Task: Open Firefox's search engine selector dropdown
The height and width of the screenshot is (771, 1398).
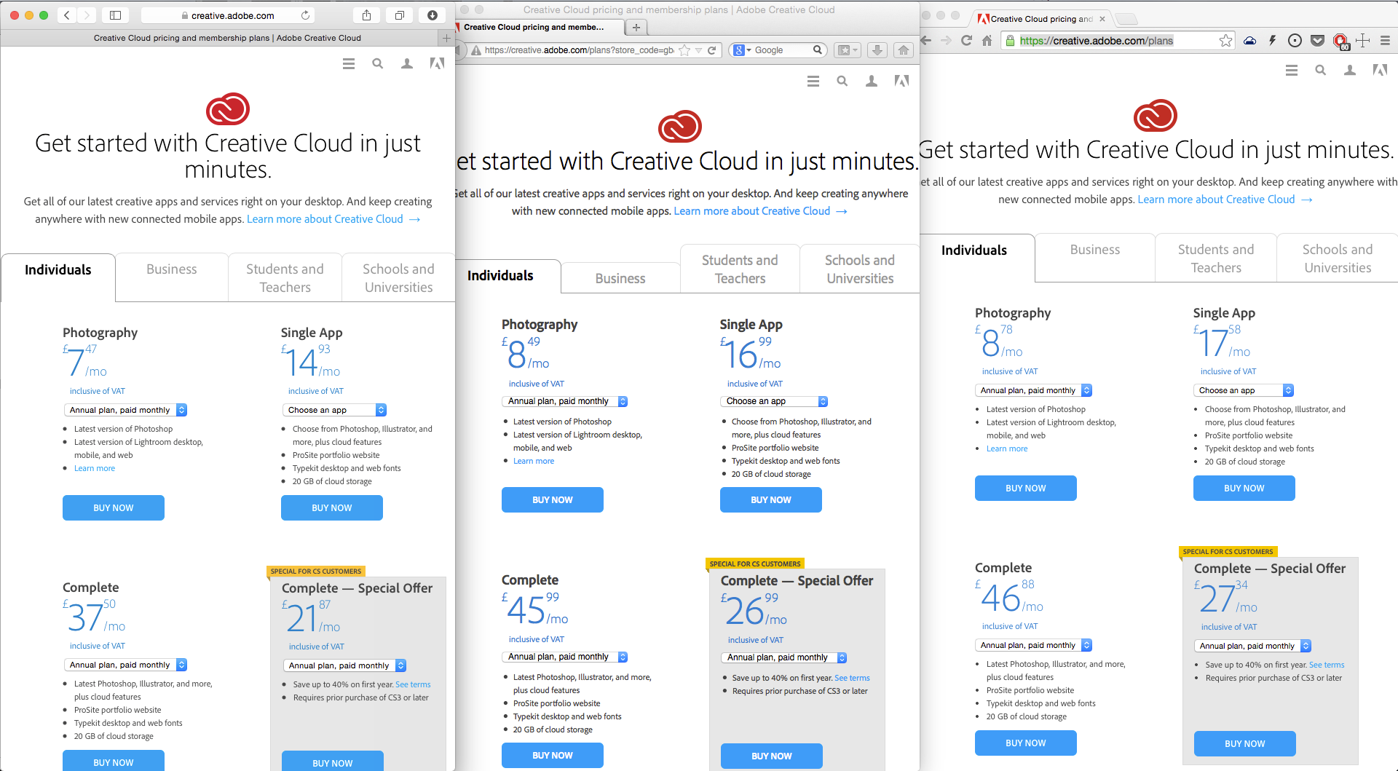Action: coord(742,50)
